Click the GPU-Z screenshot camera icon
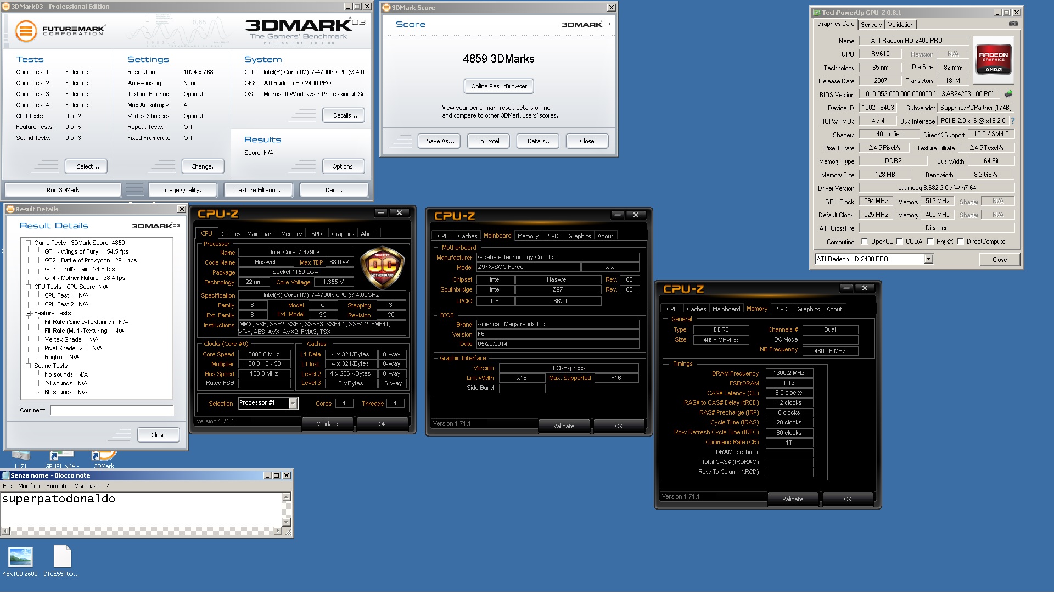 tap(1013, 24)
